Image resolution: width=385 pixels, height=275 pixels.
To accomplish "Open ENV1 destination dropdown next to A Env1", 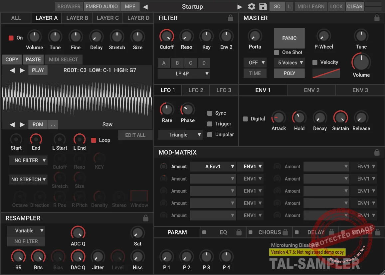I will tap(250, 167).
